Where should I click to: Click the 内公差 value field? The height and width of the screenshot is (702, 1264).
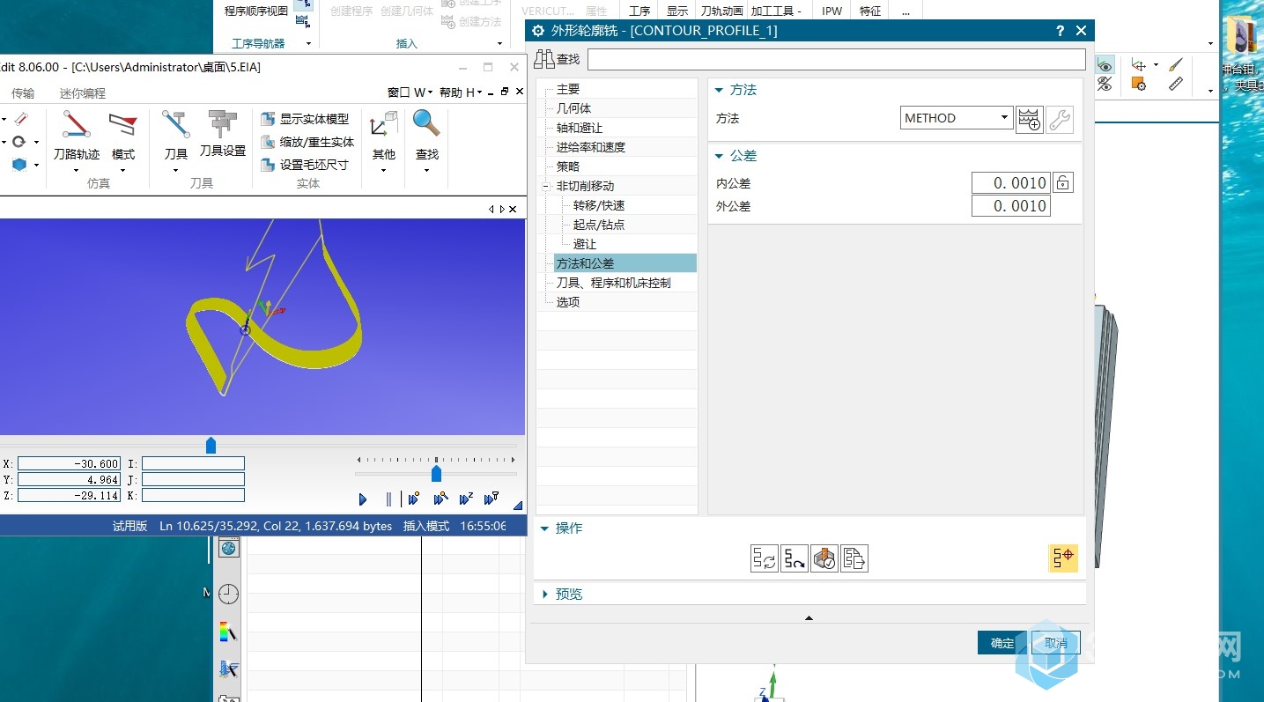point(1011,183)
